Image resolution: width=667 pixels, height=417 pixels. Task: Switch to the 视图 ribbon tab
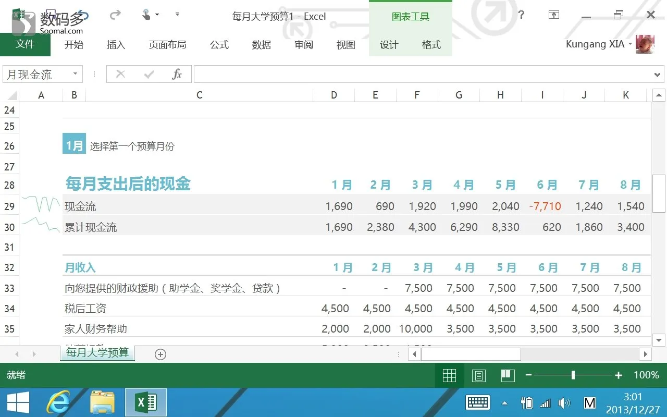coord(345,45)
